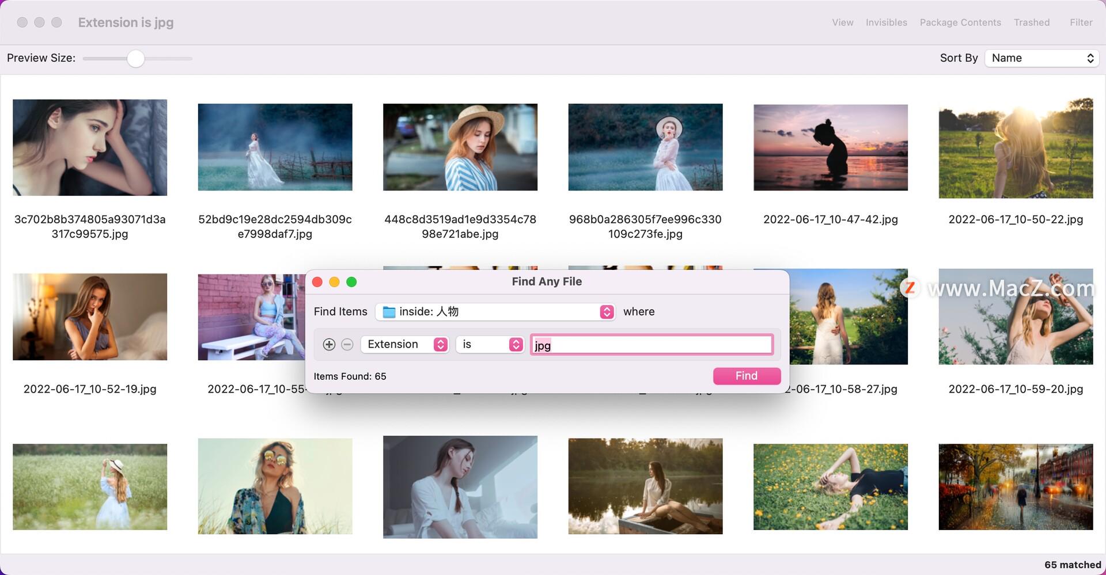Viewport: 1106px width, 575px height.
Task: Select thumbnail 2022-06-17_10-50-22.jpg
Action: click(1016, 148)
